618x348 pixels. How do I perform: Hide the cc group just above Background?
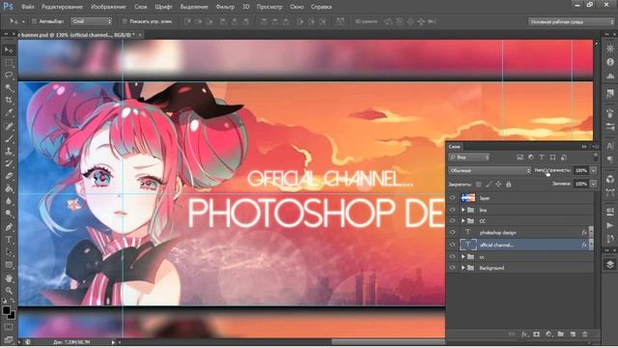(453, 257)
